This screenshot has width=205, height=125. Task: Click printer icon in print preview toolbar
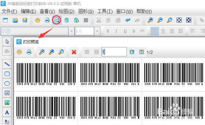coord(29,52)
